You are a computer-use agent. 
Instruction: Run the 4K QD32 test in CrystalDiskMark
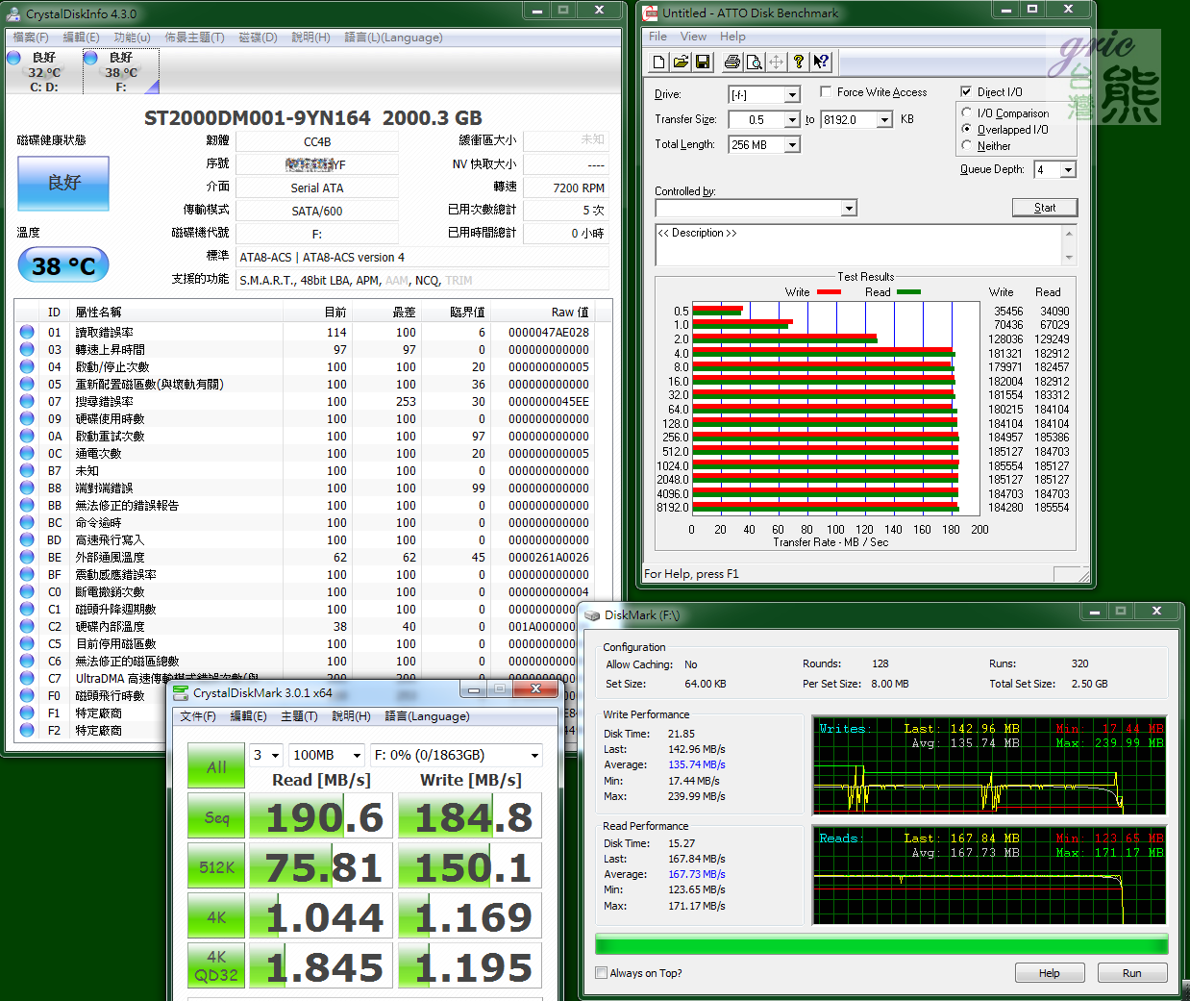coord(216,965)
